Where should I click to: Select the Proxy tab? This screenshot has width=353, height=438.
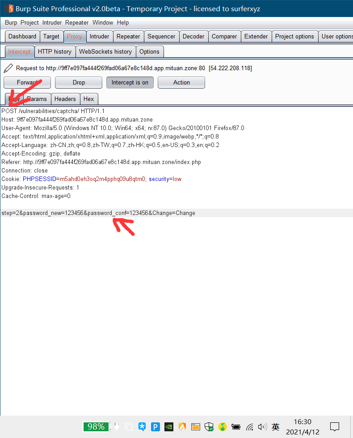point(75,36)
